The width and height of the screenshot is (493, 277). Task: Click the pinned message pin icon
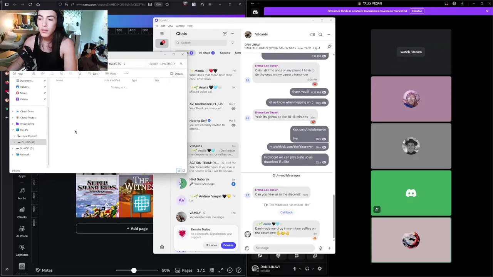[x=329, y=47]
